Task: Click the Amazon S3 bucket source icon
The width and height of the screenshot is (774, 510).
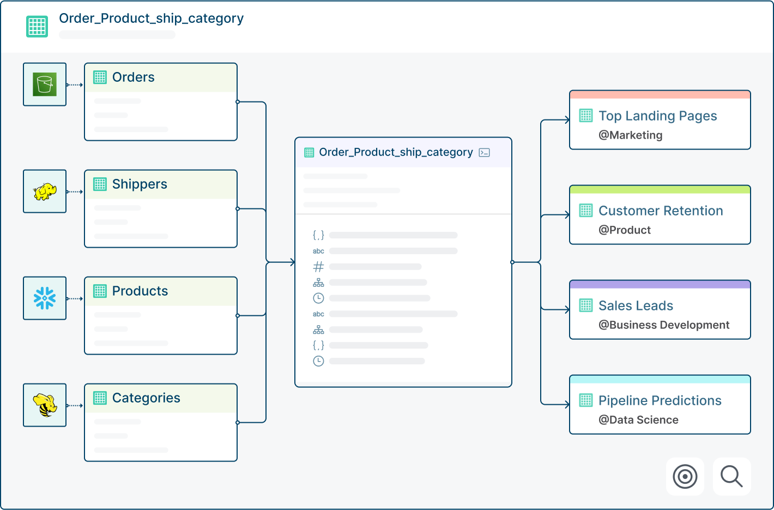Action: [45, 85]
